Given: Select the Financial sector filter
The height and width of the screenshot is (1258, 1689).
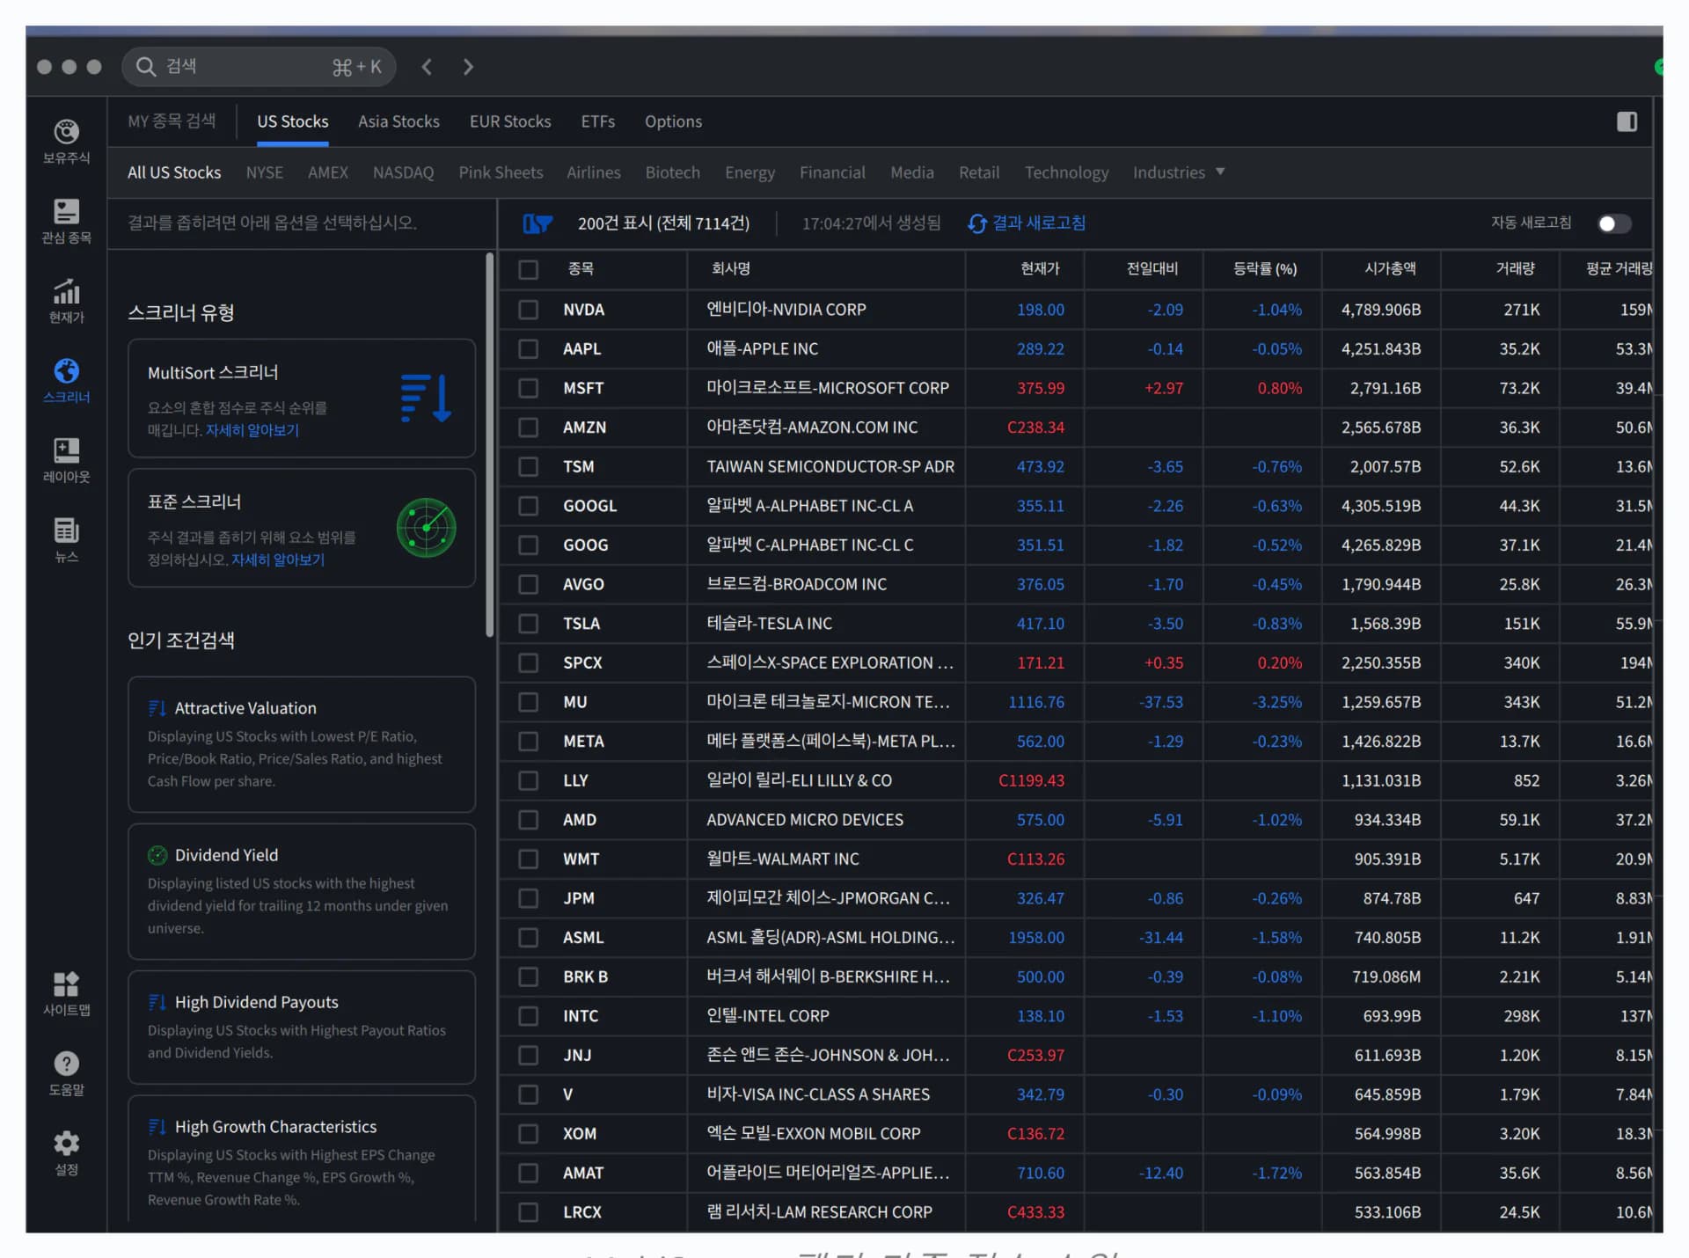Looking at the screenshot, I should [832, 172].
